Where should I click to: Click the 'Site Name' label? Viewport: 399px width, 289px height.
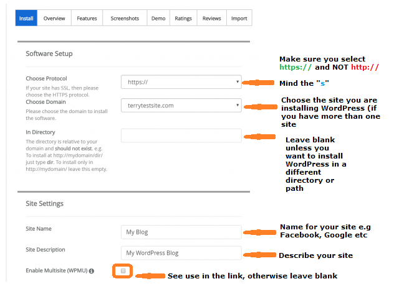coord(39,229)
